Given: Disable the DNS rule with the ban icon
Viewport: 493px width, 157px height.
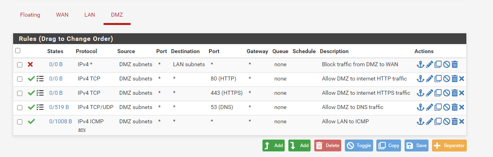Looking at the screenshot, I should click(446, 107).
